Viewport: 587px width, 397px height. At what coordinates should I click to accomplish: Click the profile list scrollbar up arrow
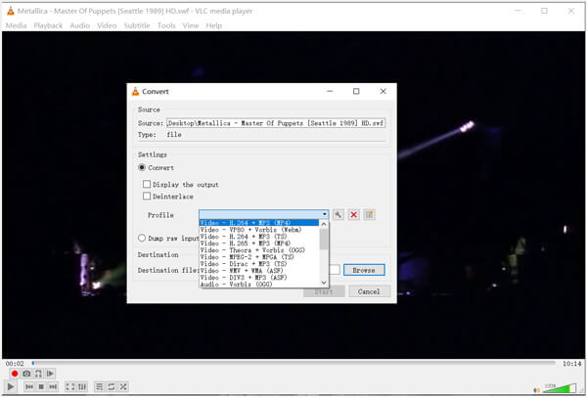(324, 224)
